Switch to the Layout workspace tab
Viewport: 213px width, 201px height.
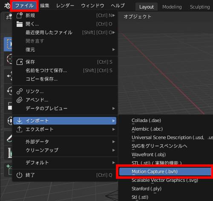(x=147, y=7)
